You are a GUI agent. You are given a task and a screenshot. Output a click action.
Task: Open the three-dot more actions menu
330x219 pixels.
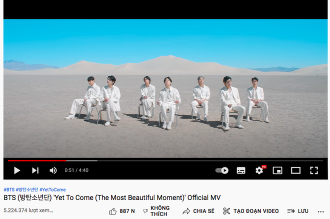coord(320,212)
